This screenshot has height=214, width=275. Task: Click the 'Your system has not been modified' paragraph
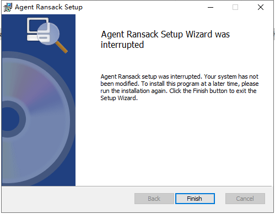180,87
